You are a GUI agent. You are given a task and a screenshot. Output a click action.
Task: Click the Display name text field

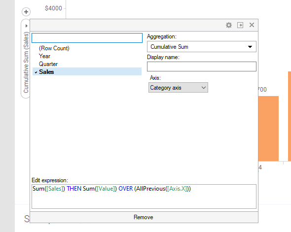(202, 66)
